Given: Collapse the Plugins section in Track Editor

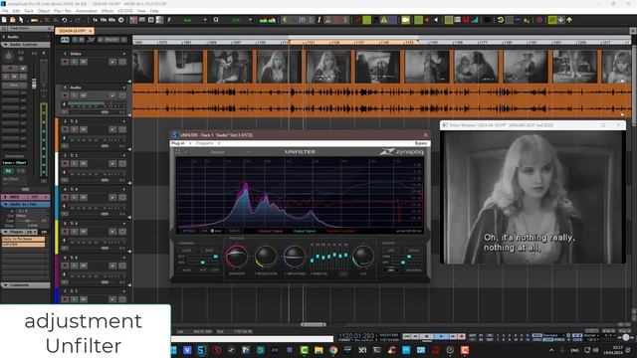Looking at the screenshot, I should pos(6,232).
